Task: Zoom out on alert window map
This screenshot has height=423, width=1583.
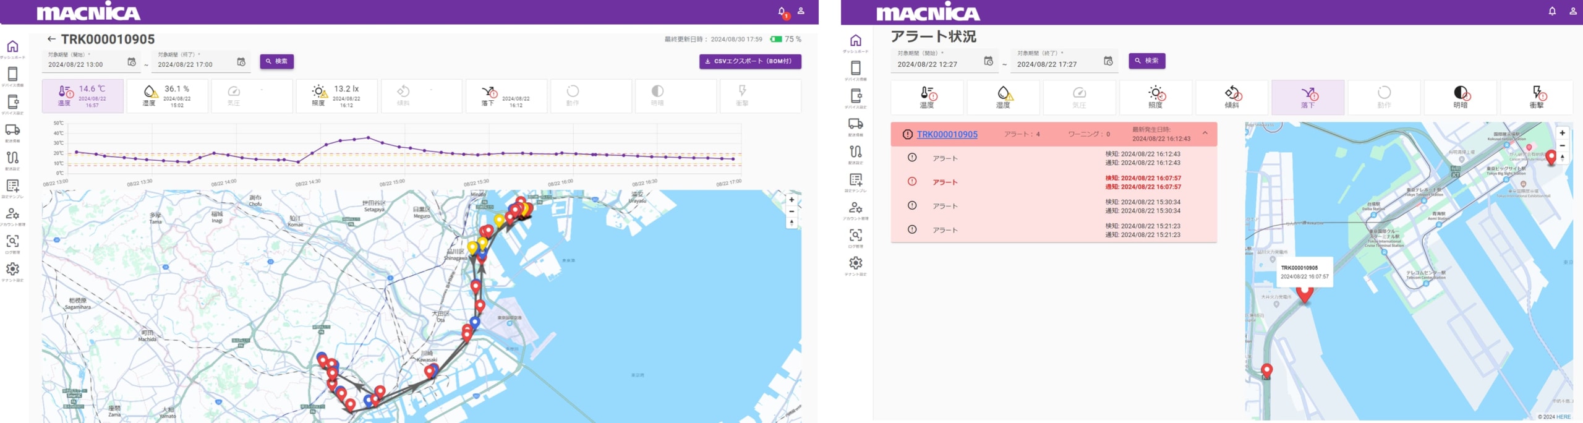Action: tap(1562, 145)
